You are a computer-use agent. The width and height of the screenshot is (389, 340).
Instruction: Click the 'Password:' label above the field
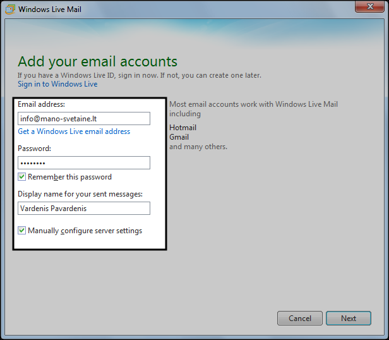(x=34, y=149)
